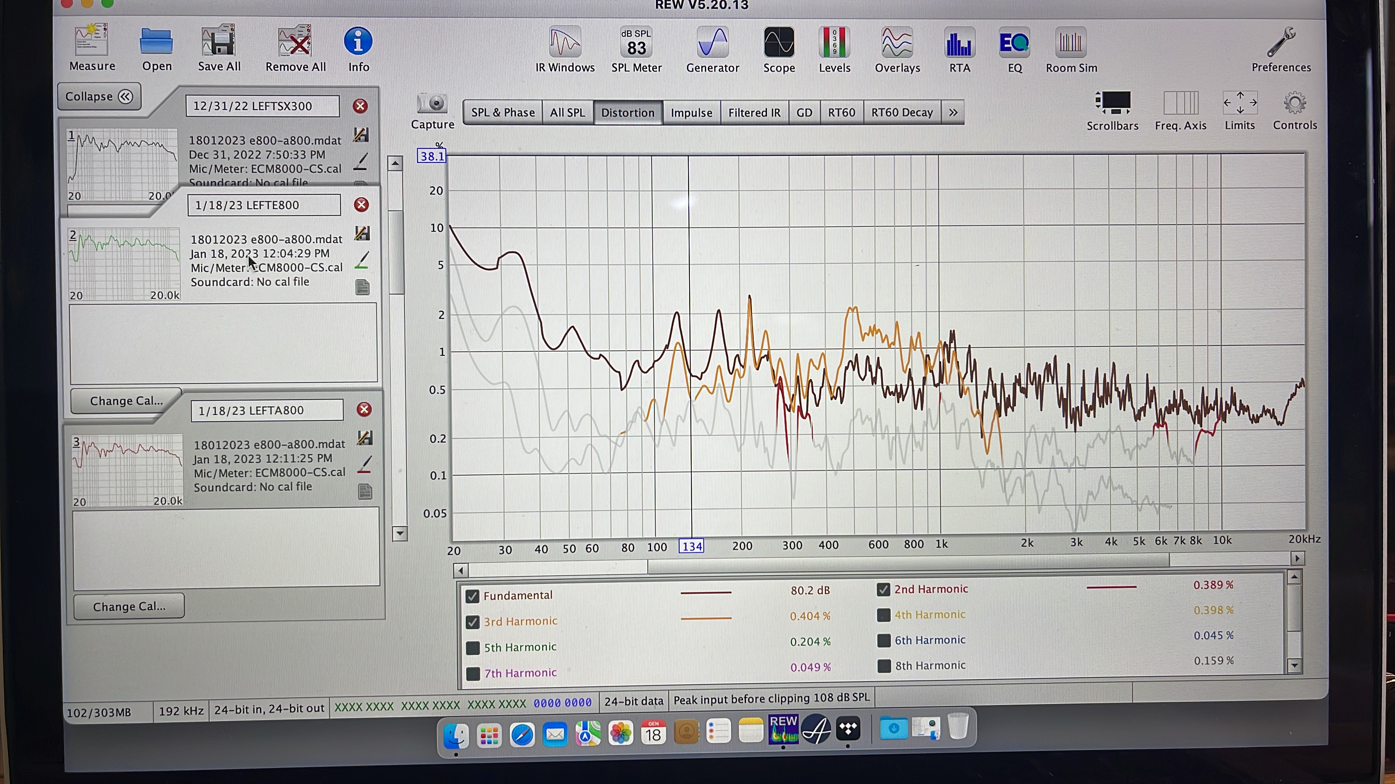Open the Info window icon
Viewport: 1395px width, 784px height.
click(x=358, y=41)
